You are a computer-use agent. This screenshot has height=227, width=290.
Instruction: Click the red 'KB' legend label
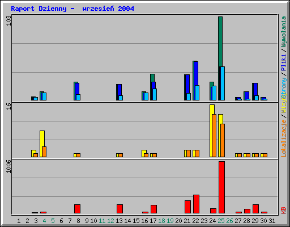pyautogui.click(x=284, y=211)
